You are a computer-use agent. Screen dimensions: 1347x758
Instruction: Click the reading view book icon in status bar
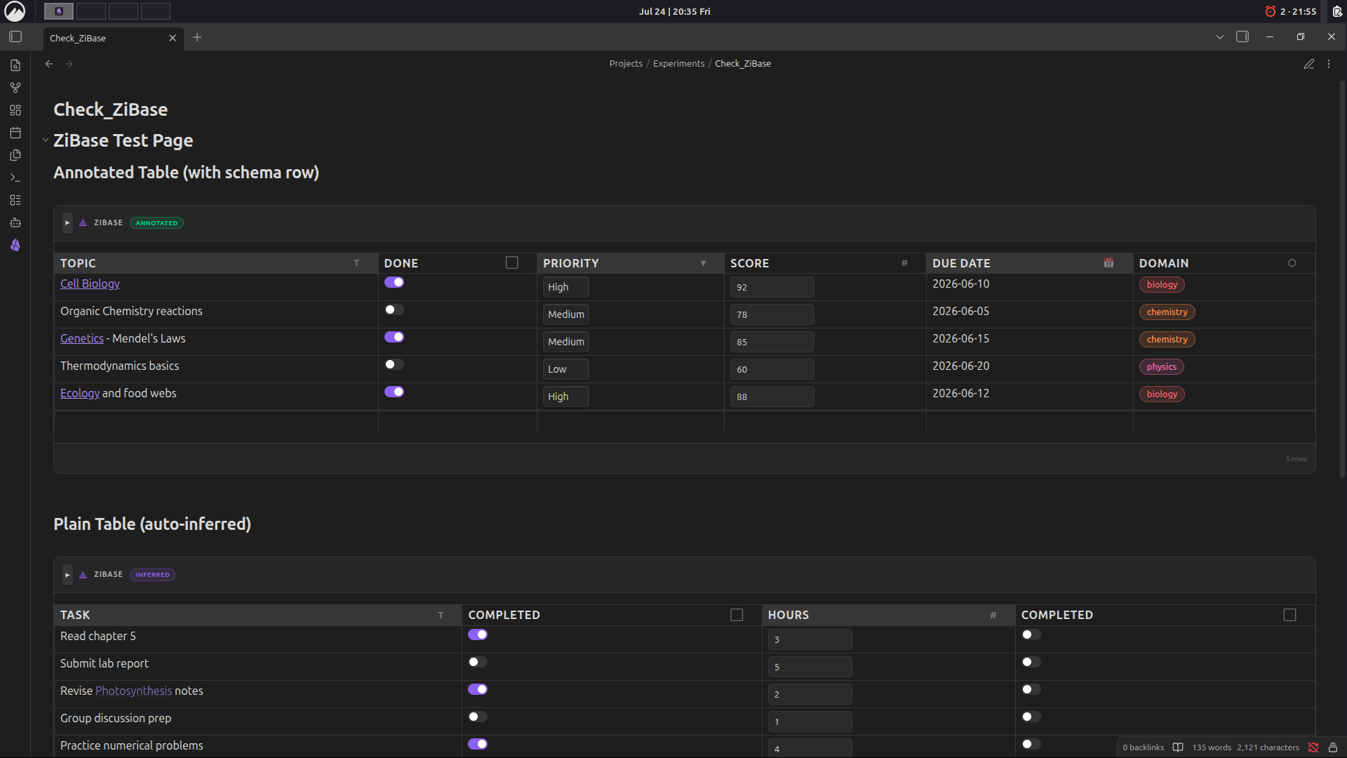click(x=1178, y=747)
